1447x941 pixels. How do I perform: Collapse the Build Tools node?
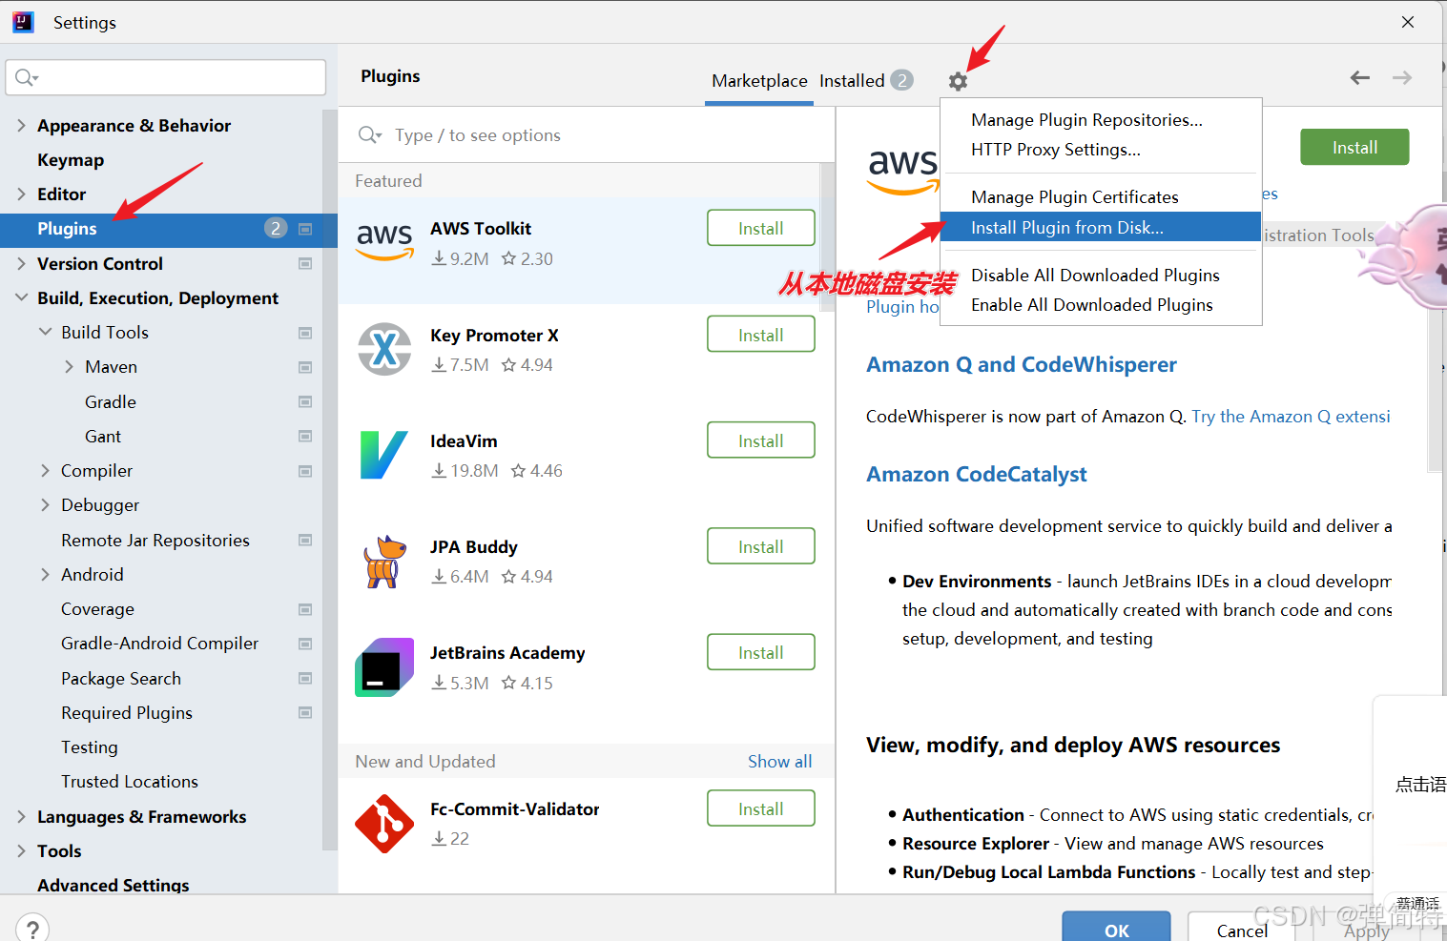pyautogui.click(x=45, y=333)
